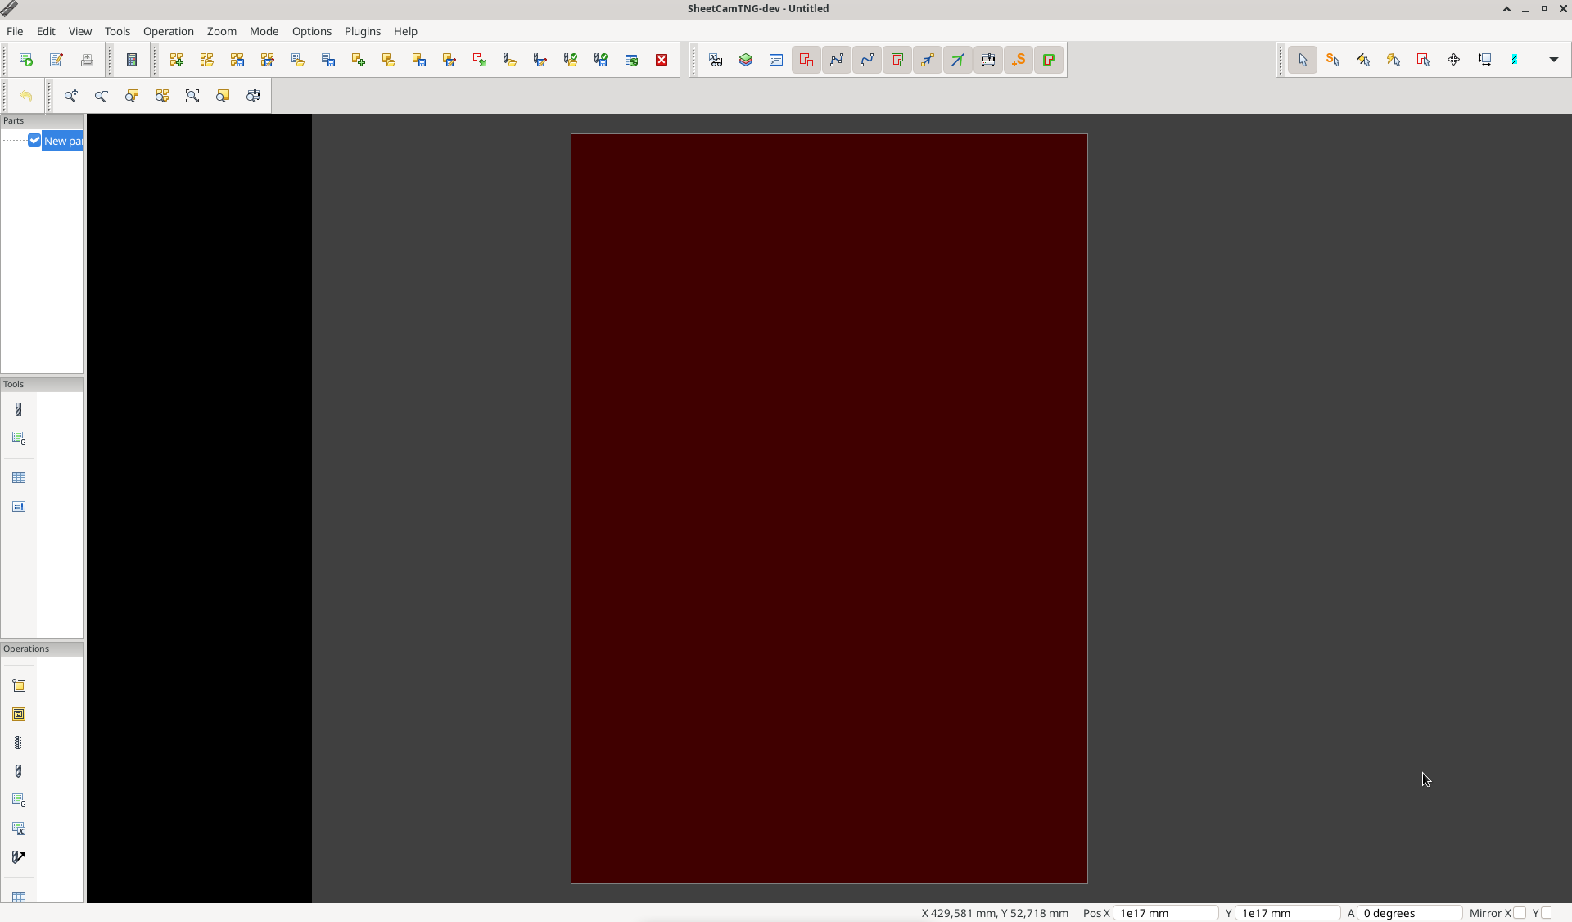The image size is (1572, 922).
Task: Click the Pos X input field
Action: pyautogui.click(x=1165, y=913)
